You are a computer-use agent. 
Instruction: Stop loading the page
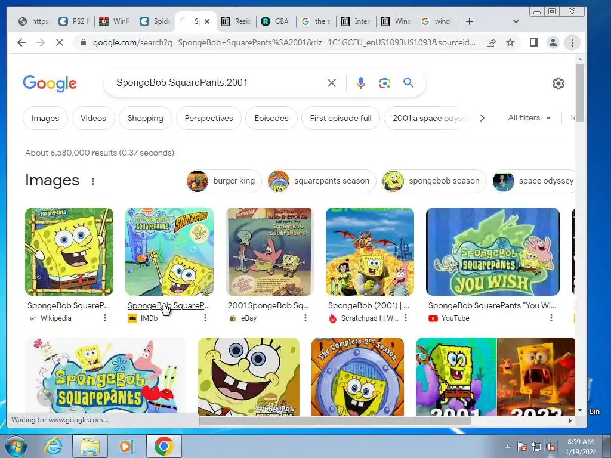point(60,42)
